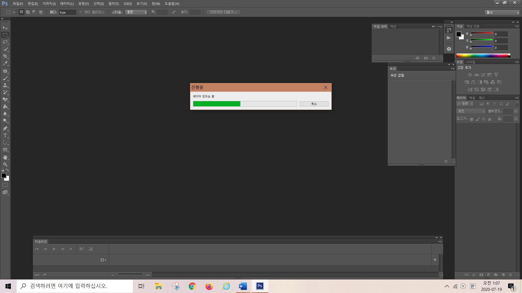Image resolution: width=522 pixels, height=293 pixels.
Task: Select the Brush tool
Action: click(x=5, y=78)
